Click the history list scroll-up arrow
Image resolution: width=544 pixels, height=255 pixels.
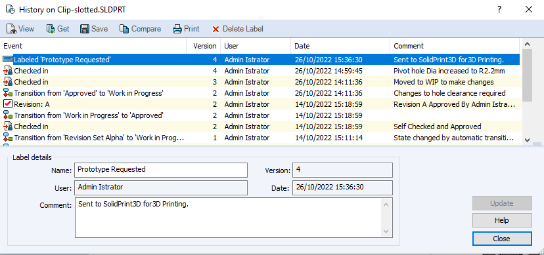(527, 44)
